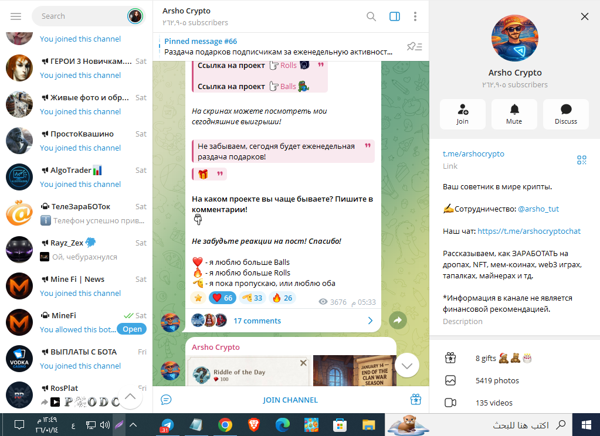Open the @arsho_tut contact link

(x=538, y=209)
